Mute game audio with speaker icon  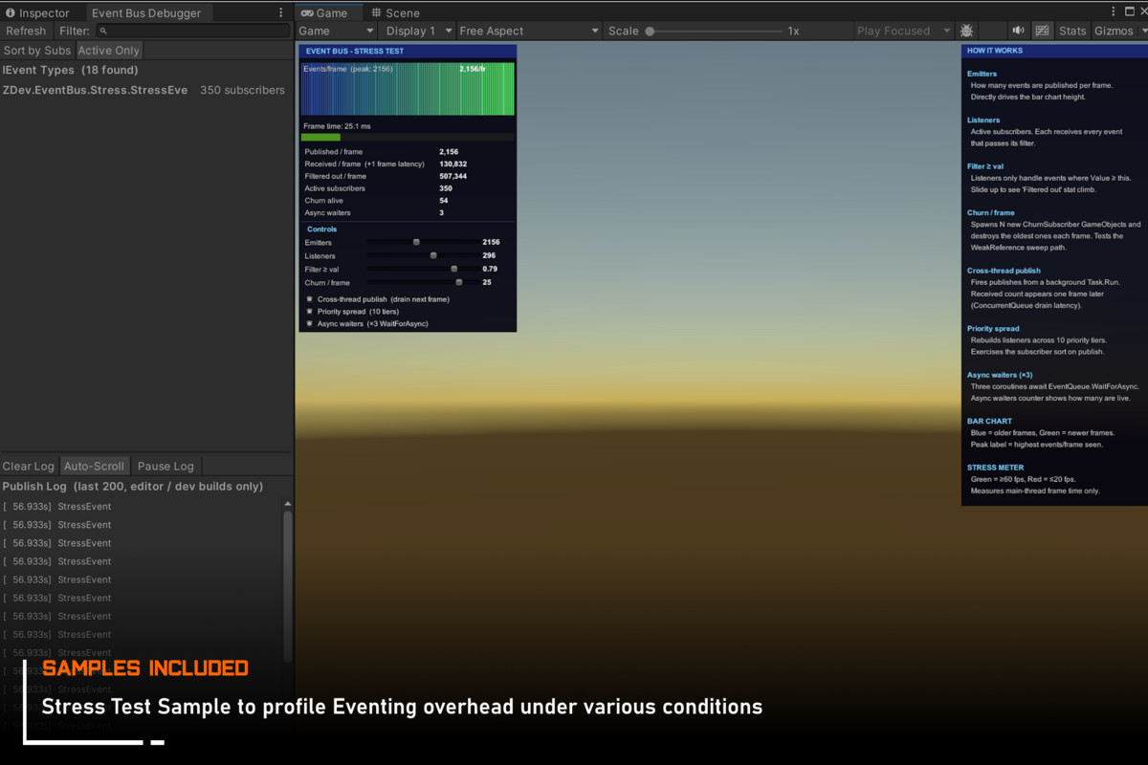click(1018, 31)
